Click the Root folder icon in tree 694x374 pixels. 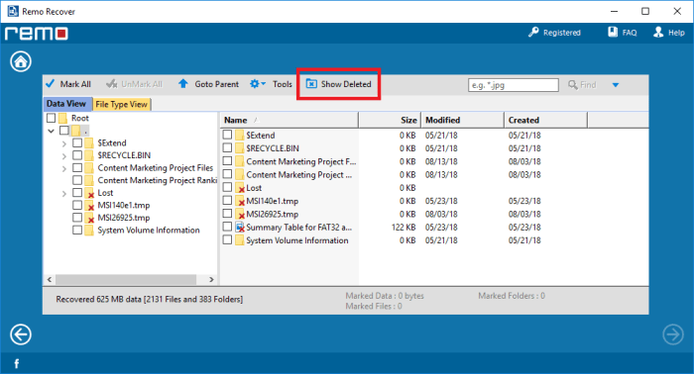click(x=62, y=118)
